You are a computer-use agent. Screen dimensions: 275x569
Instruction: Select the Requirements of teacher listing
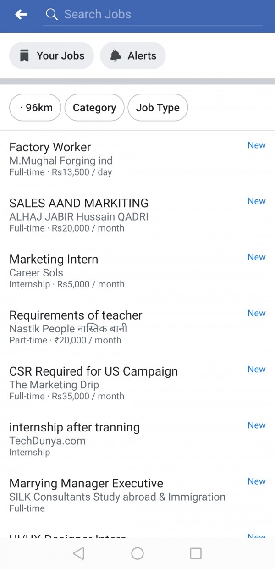76,315
